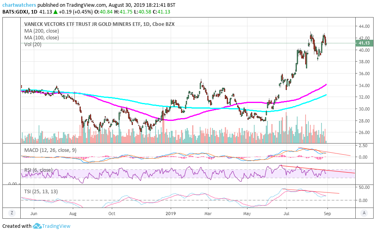
Task: Click the TradingView cloud logo icon
Action: point(37,226)
